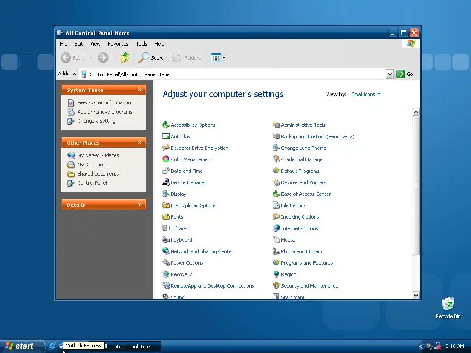Collapse the Other Places panel

139,142
